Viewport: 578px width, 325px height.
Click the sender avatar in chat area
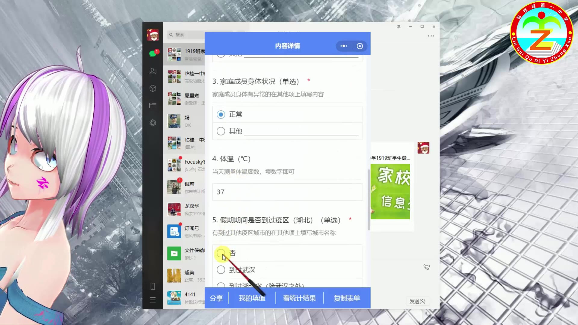(x=423, y=148)
